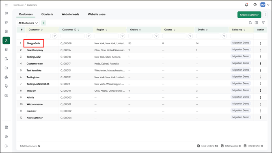This screenshot has height=153, width=272.
Task: Click the export file icon
Action: (250, 23)
